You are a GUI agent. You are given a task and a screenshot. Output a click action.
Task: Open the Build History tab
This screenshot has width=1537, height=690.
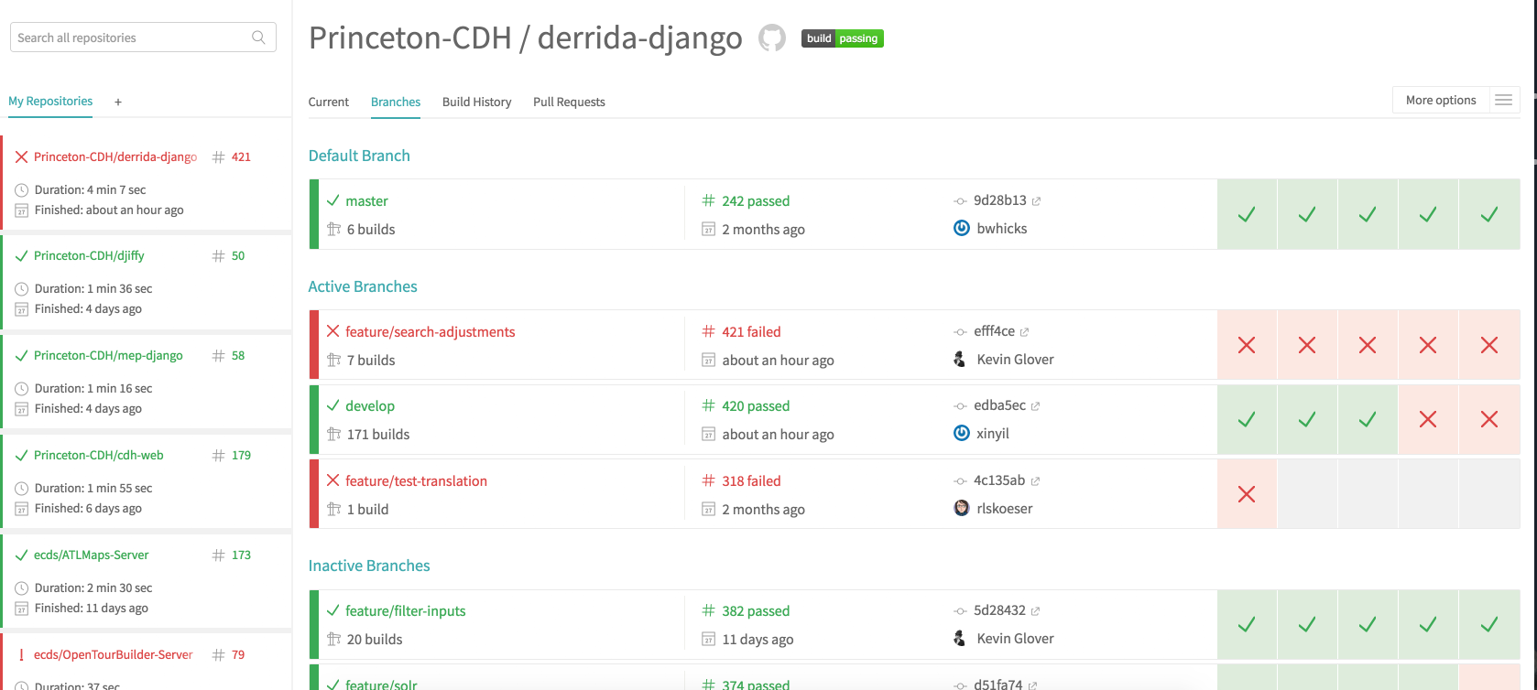[477, 102]
